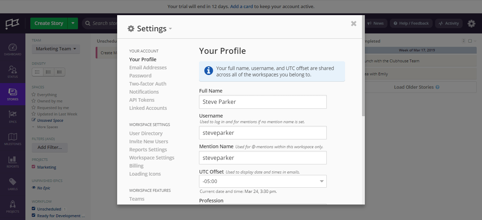
Task: Click the Clubhouse flag logo
Action: tap(12, 24)
